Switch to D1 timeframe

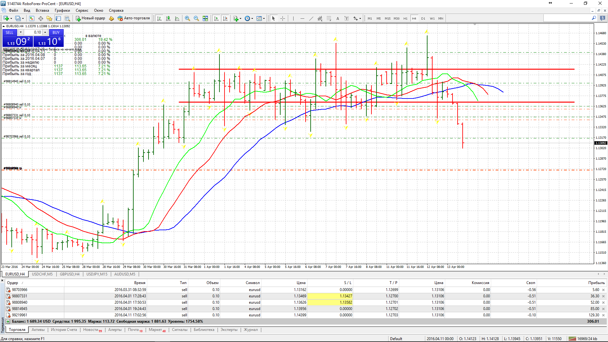[x=423, y=18]
